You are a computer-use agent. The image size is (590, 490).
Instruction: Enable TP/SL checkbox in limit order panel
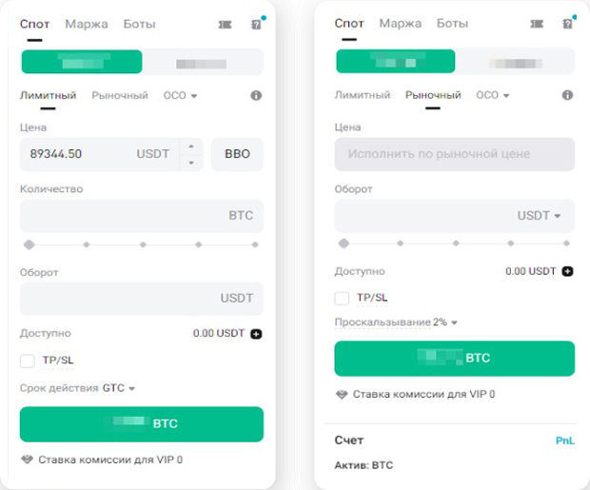tap(28, 361)
